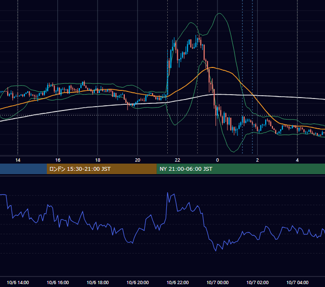Screen dimensions: 325x287
Task: Click the 20 hour axis label
Action: (x=138, y=160)
